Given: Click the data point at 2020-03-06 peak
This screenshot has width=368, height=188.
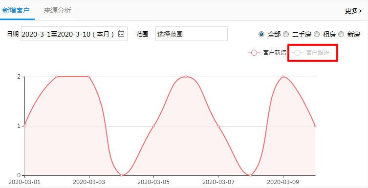Looking at the screenshot, I should coord(186,77).
